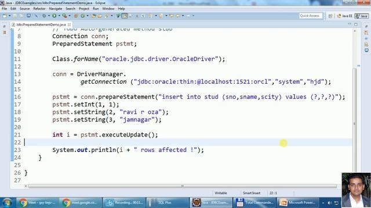Switch to the Java perspective

pyautogui.click(x=362, y=16)
